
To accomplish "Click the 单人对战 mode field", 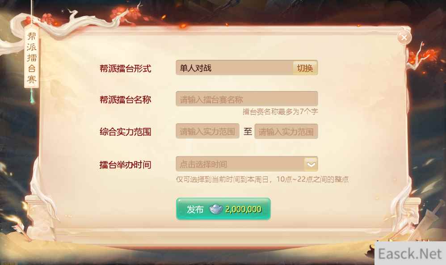I will point(234,68).
